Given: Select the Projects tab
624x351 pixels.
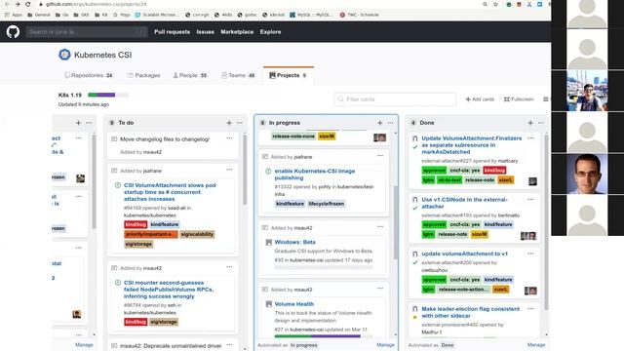Looking at the screenshot, I should [289, 75].
